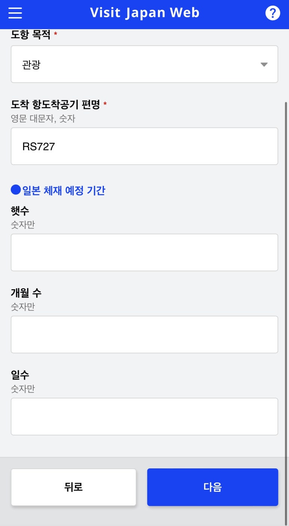Viewport: 289px width, 526px height.
Task: Click the vertical page scrollbar
Action: click(286, 262)
